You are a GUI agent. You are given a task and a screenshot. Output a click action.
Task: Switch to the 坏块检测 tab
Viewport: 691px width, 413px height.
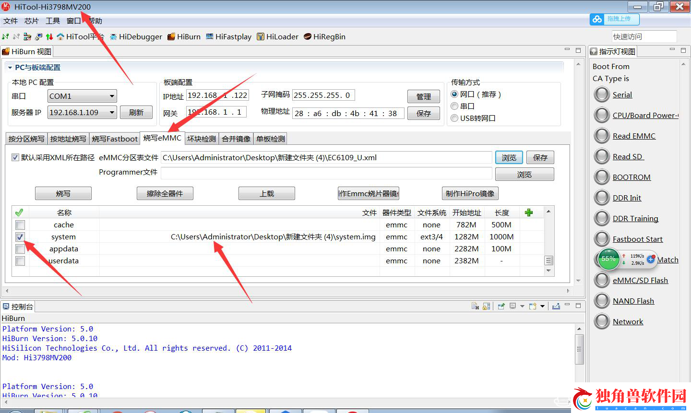(202, 139)
